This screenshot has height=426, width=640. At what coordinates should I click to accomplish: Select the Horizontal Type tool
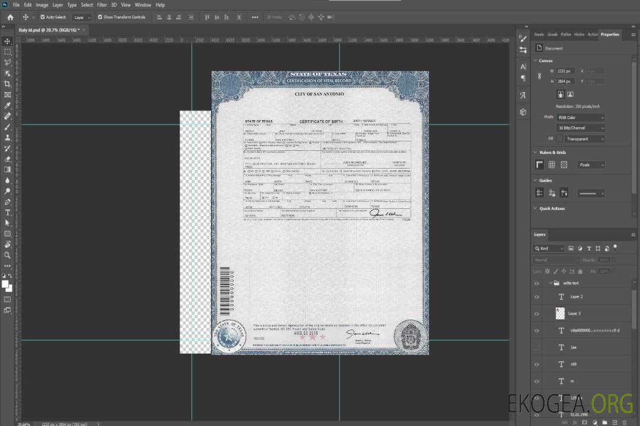click(x=7, y=212)
